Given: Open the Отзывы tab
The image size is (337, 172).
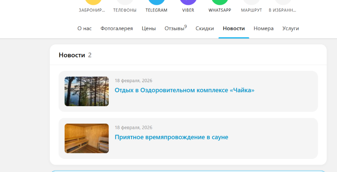Looking at the screenshot, I should pos(176,28).
